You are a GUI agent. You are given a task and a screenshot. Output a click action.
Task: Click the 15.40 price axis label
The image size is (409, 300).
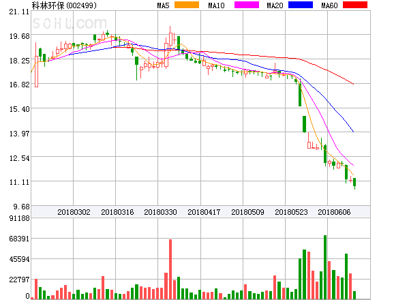click(19, 109)
